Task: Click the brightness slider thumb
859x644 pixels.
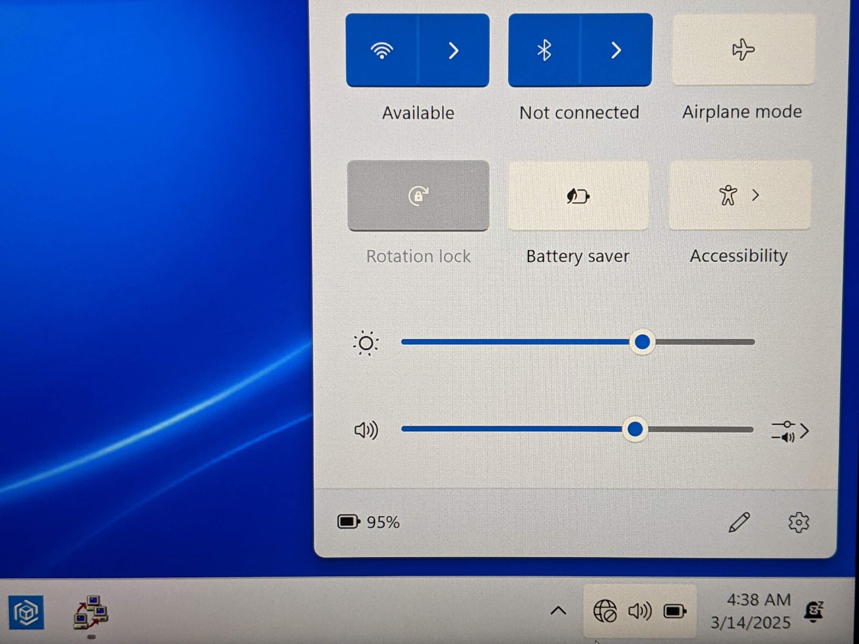Action: (x=642, y=342)
